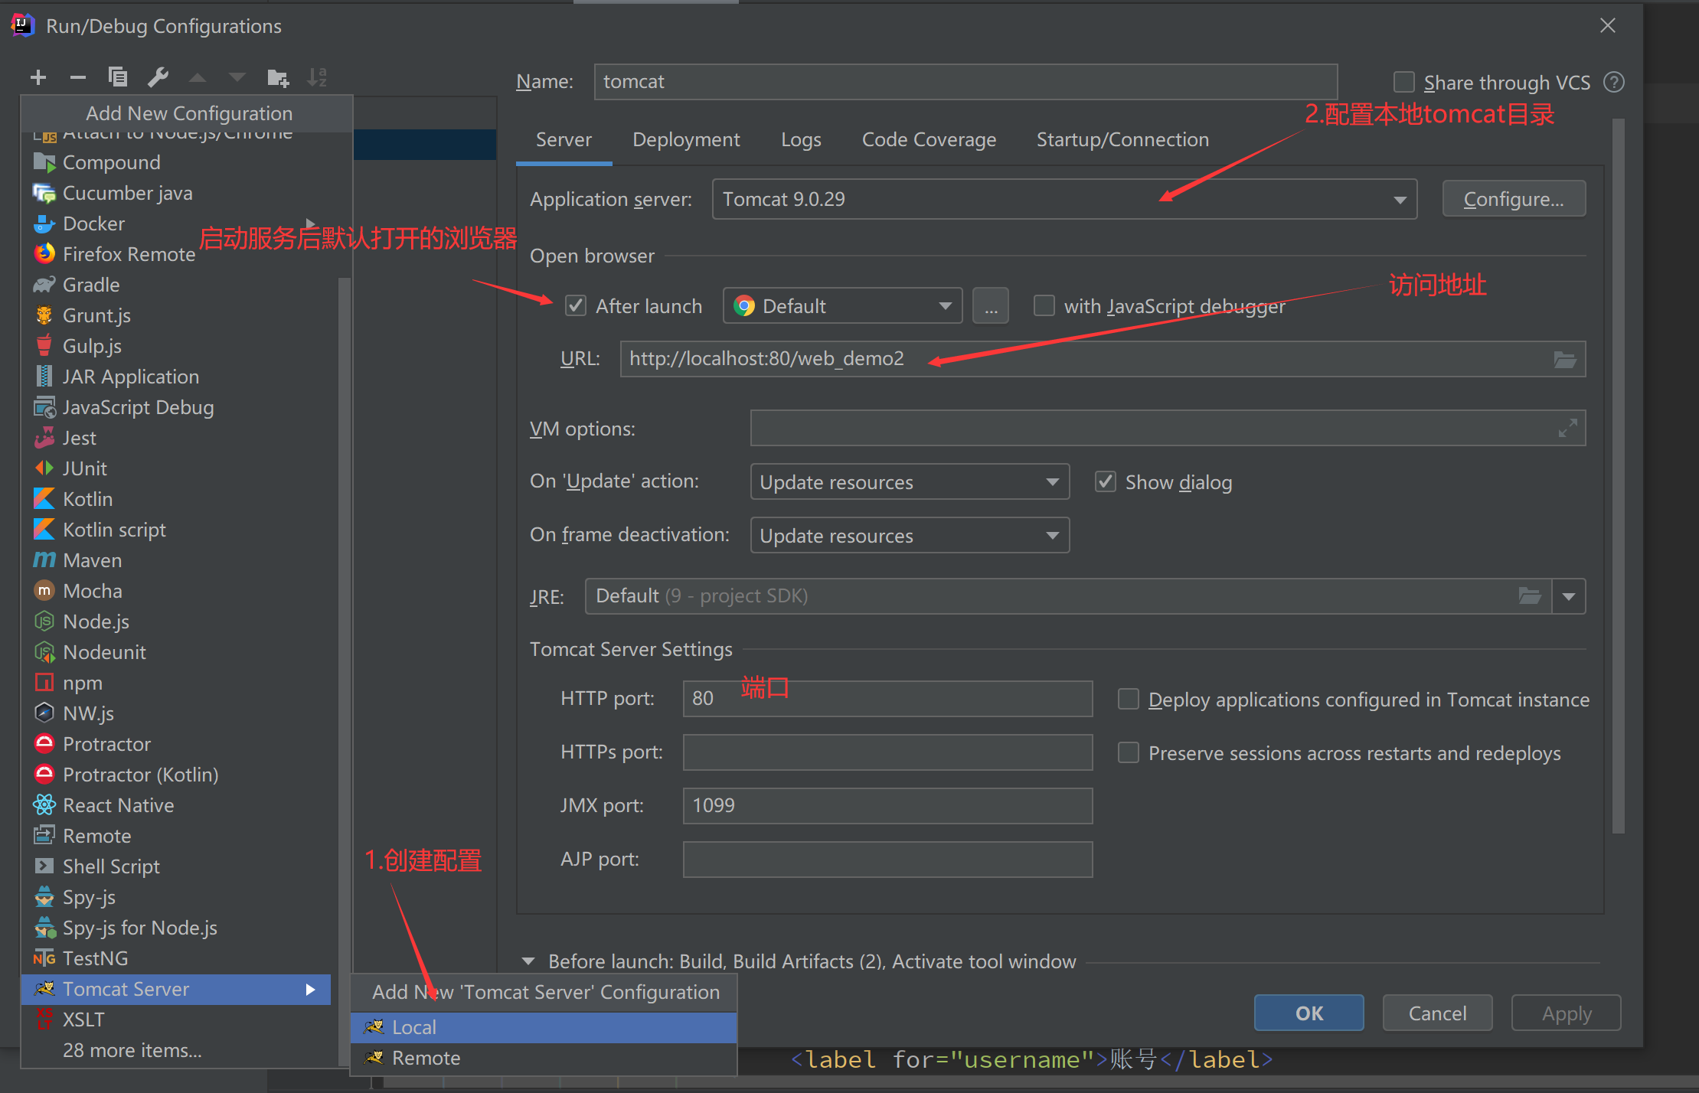Switch to the Server tab
Screen dimensions: 1699x1093
[564, 140]
